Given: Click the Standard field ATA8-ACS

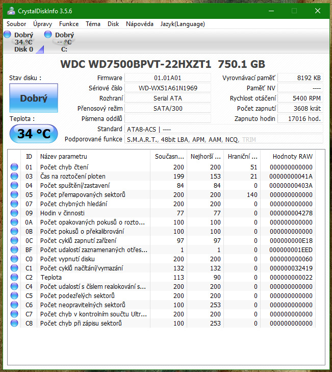Looking at the screenshot, I should point(223,129).
